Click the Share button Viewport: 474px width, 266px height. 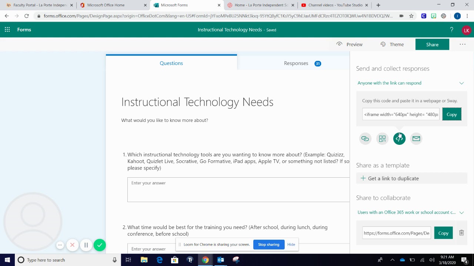pyautogui.click(x=432, y=44)
